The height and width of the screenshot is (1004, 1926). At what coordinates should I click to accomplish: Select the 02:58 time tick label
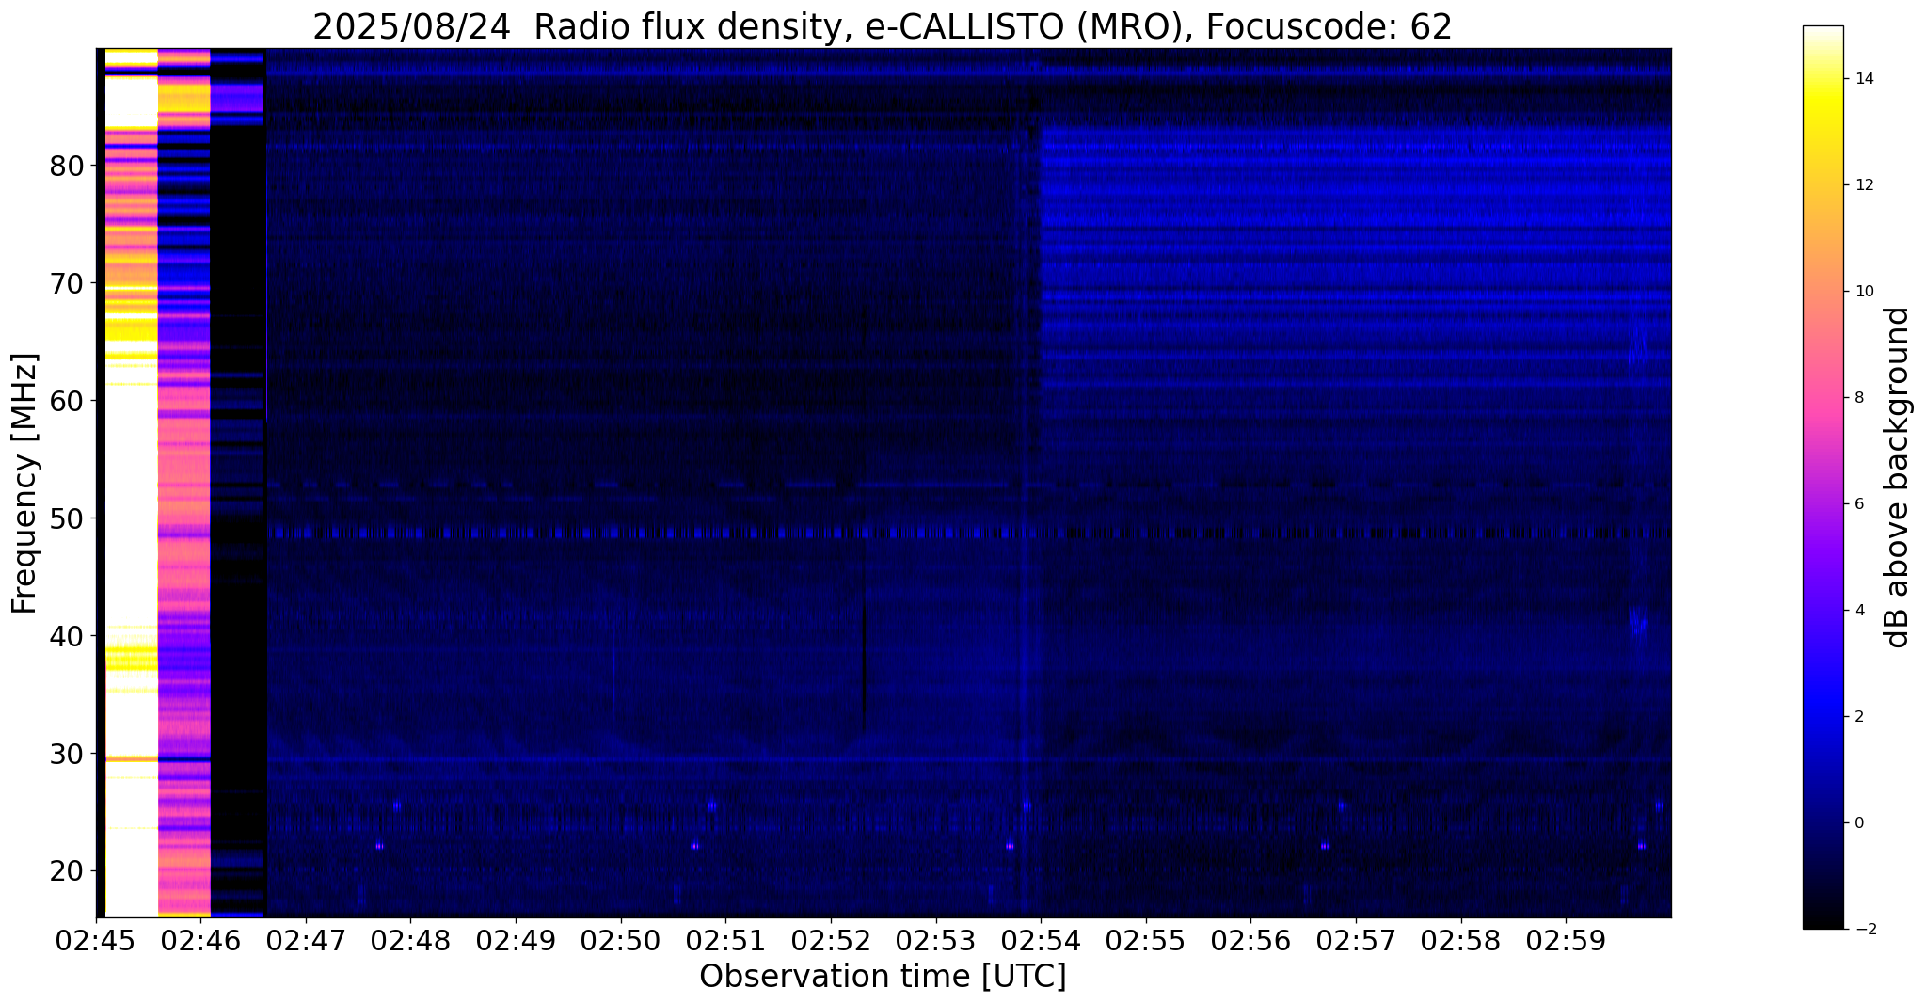click(1461, 941)
